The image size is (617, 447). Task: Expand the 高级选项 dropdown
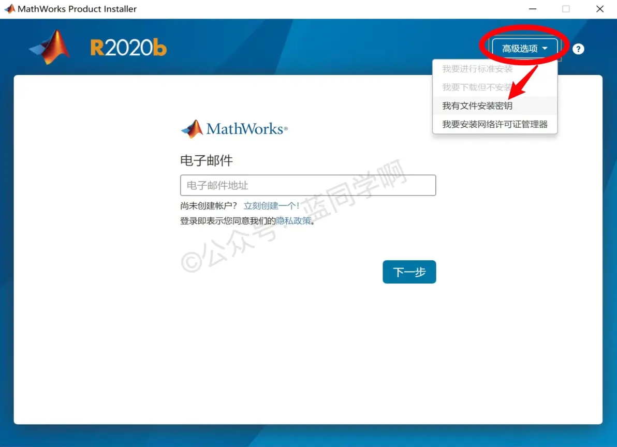click(x=524, y=48)
